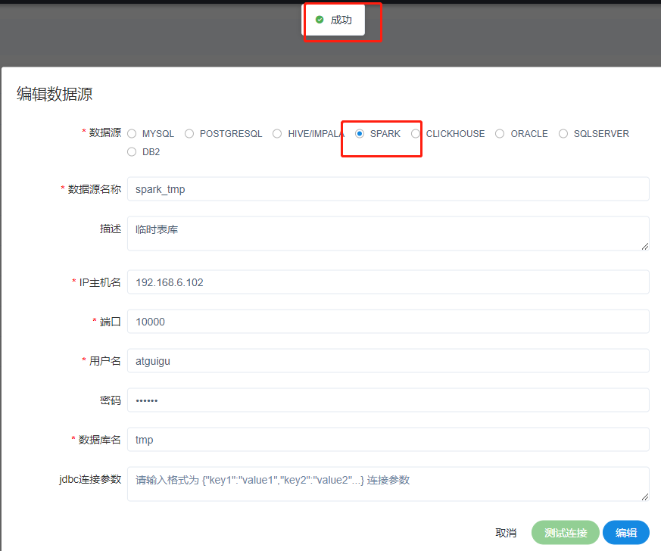The height and width of the screenshot is (551, 661).
Task: Click the 端口 field showing 10000
Action: (388, 322)
